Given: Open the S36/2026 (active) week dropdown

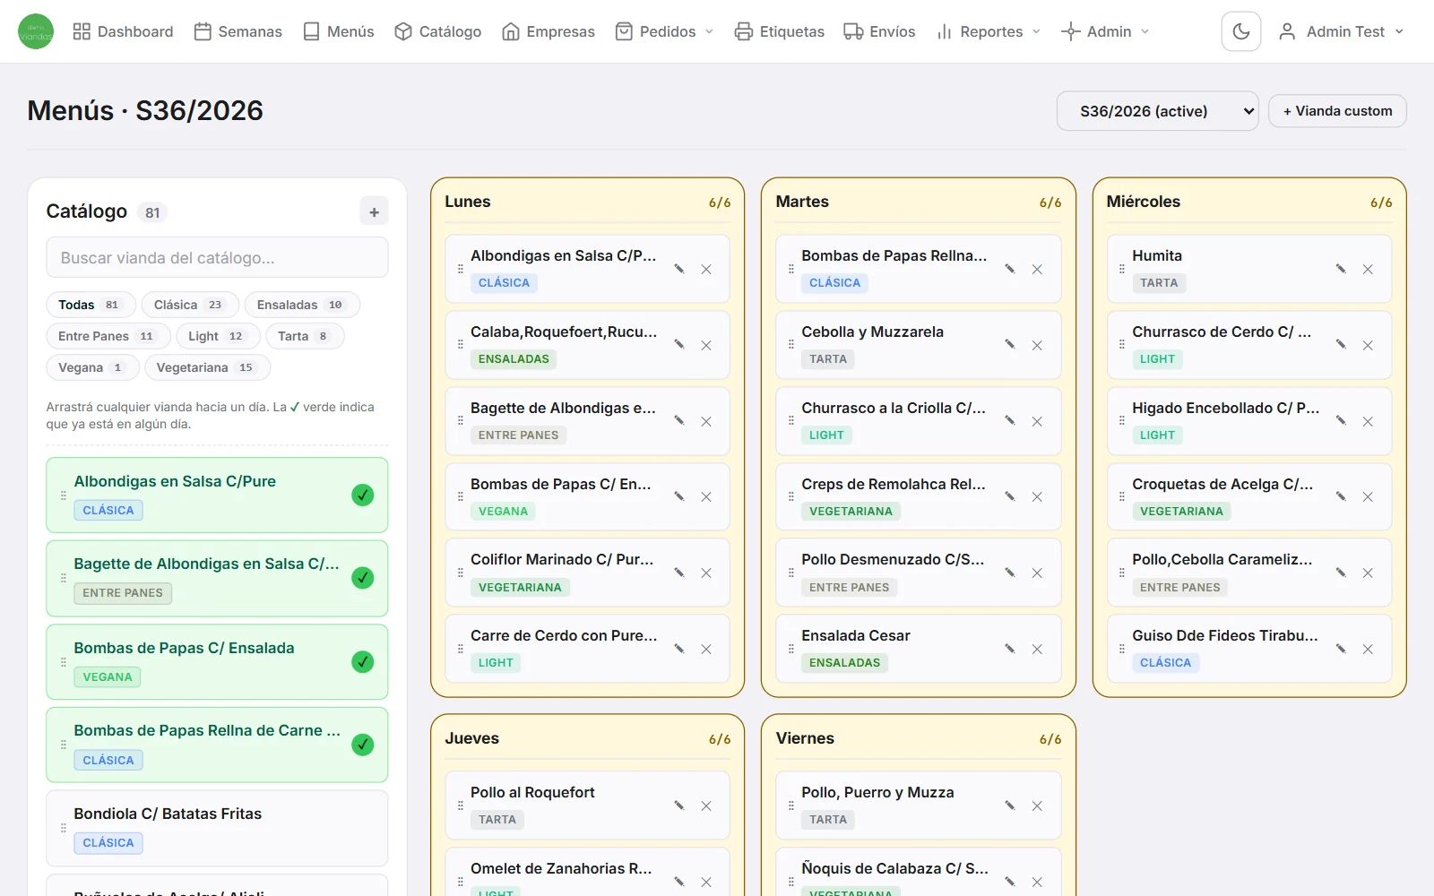Looking at the screenshot, I should 1157,111.
